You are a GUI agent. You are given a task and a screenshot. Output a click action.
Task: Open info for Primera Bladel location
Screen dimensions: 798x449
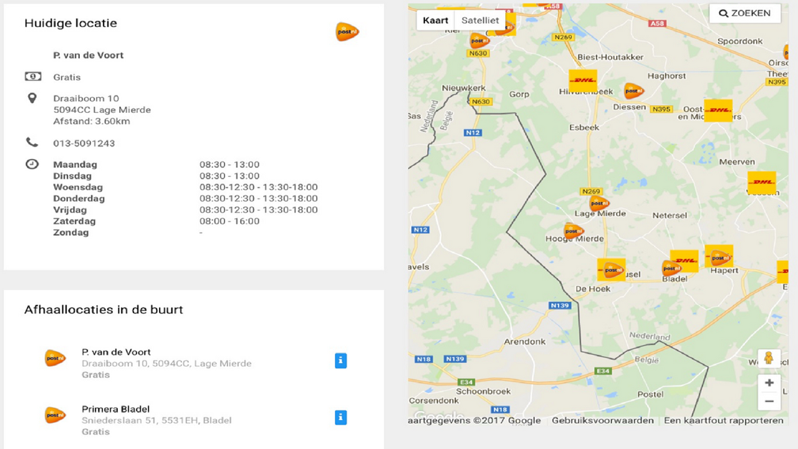(x=340, y=417)
